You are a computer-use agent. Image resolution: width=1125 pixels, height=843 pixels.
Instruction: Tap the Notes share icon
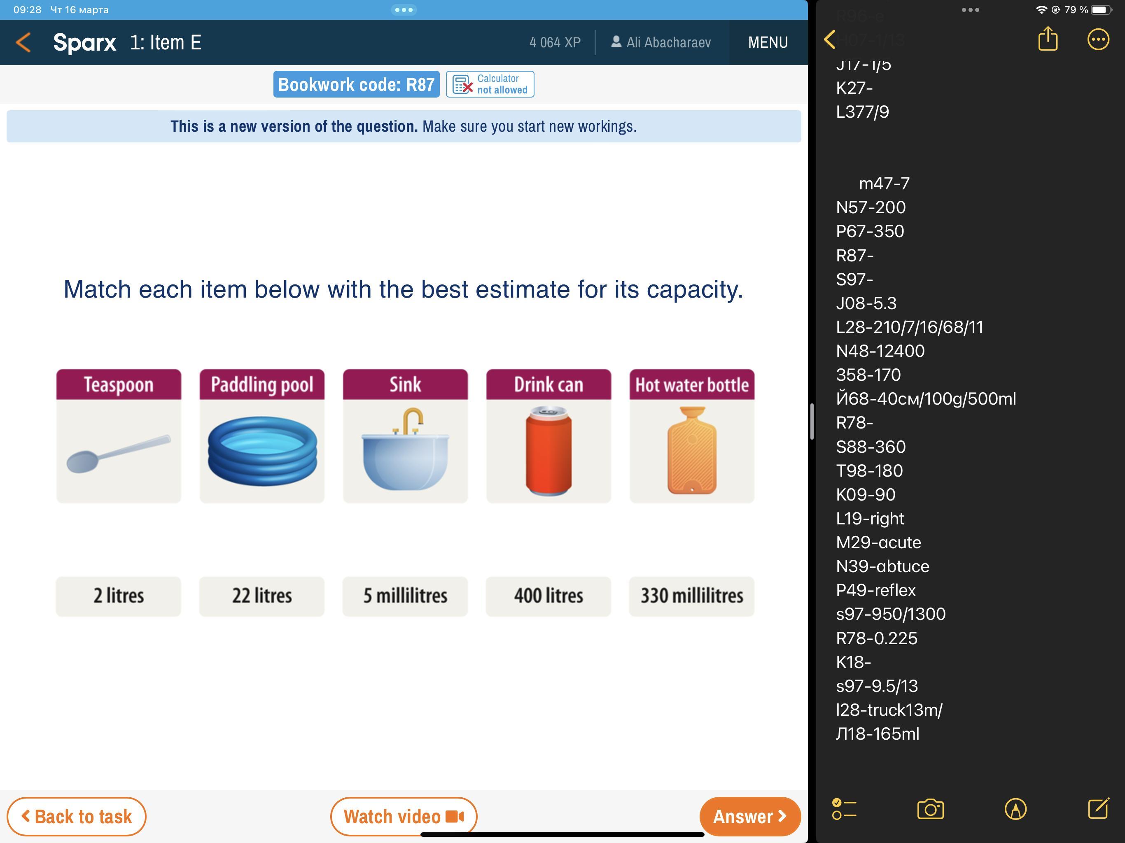point(1047,39)
